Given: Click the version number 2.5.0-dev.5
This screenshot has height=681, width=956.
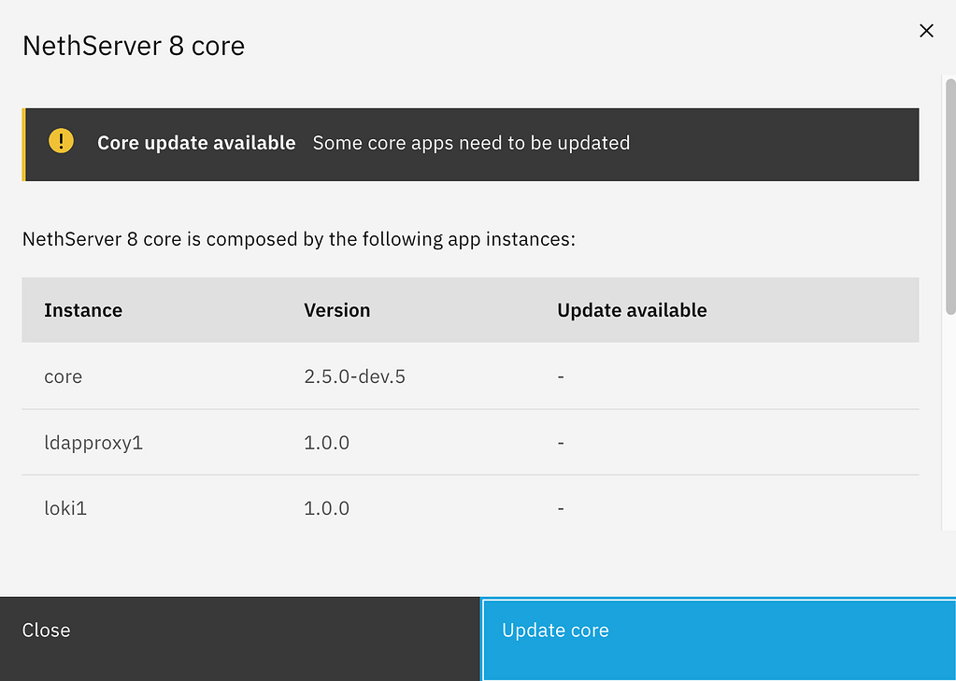Looking at the screenshot, I should (x=354, y=376).
